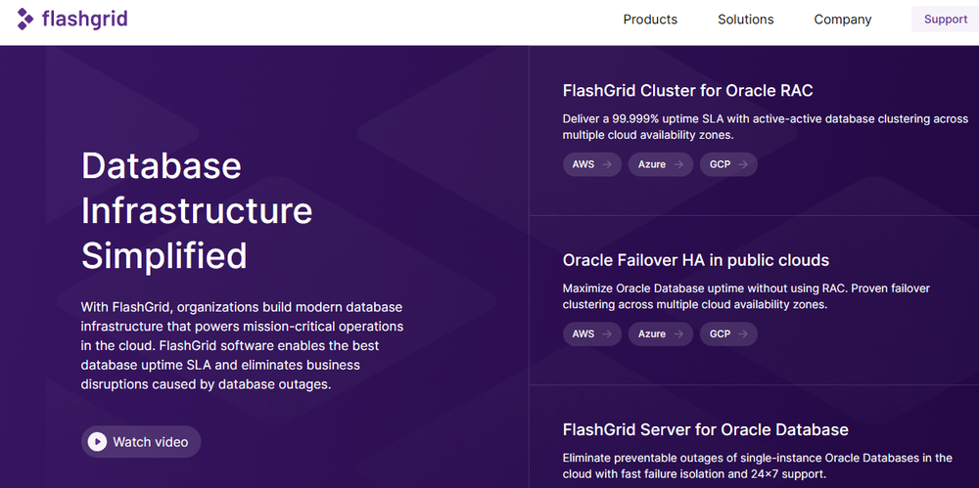Open FlashGrid Cluster for Oracle RAC heading
Screen dimensions: 979x488
click(687, 91)
